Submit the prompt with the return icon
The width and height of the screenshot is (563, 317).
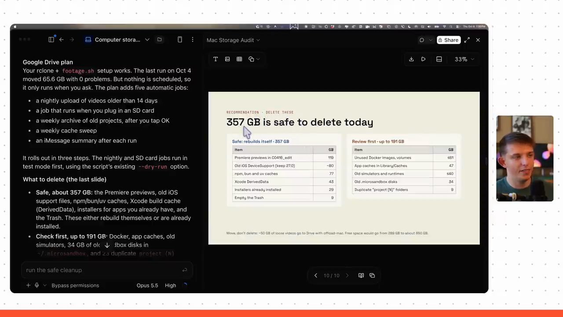184,270
